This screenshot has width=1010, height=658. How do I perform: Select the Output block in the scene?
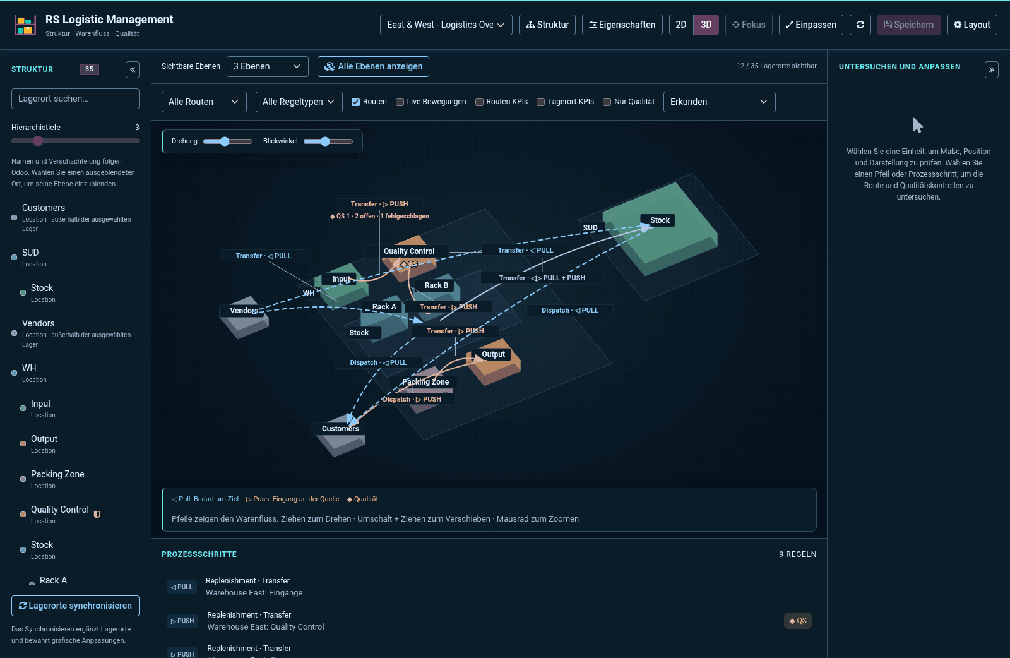click(x=494, y=354)
